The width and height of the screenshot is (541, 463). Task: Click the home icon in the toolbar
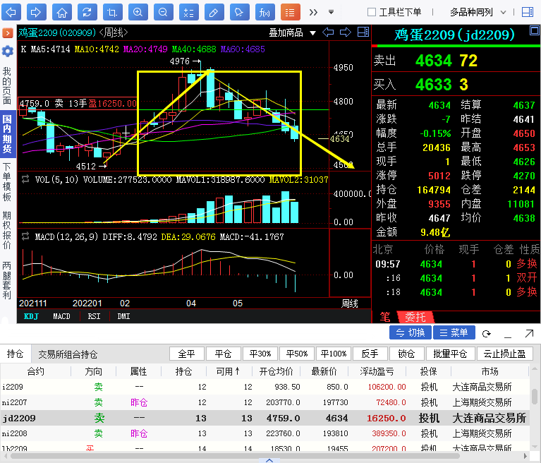pyautogui.click(x=62, y=12)
